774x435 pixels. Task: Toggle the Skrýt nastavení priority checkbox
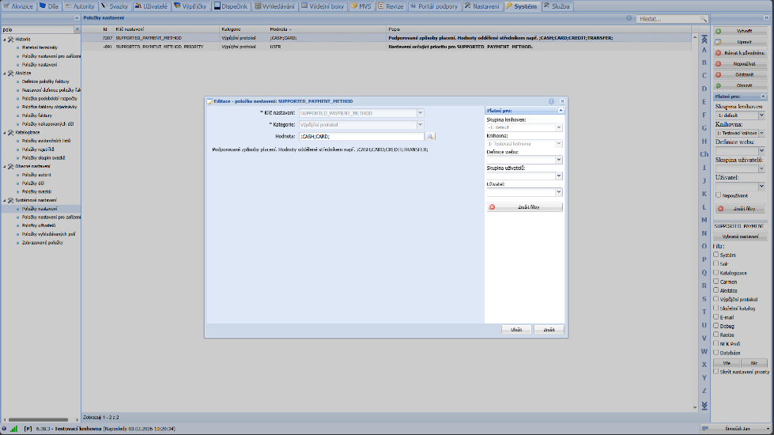(716, 370)
